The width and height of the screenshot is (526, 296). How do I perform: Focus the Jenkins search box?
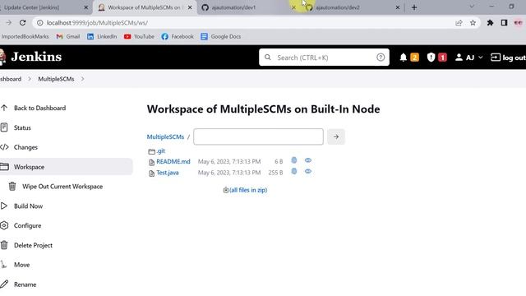click(x=324, y=58)
